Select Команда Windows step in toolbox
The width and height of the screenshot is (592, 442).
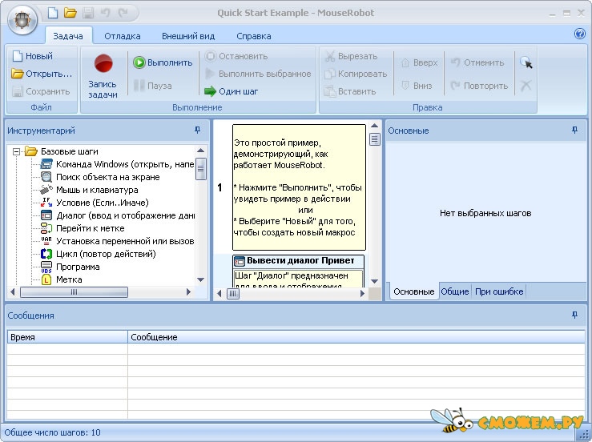117,164
